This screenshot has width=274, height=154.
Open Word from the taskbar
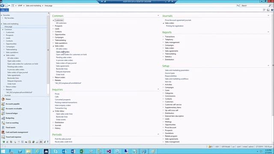[x=73, y=151]
